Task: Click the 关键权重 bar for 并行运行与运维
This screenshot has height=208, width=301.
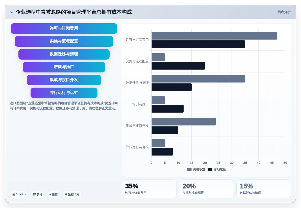Action: (158, 143)
